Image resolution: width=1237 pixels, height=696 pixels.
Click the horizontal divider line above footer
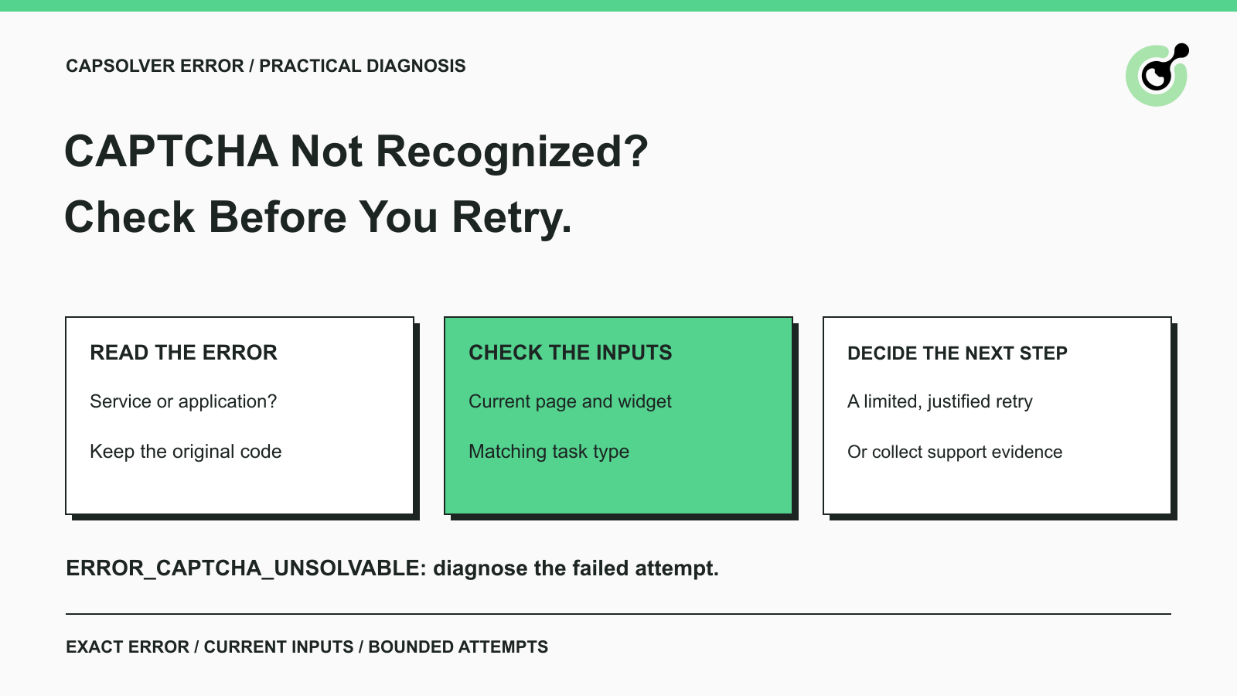tap(618, 614)
